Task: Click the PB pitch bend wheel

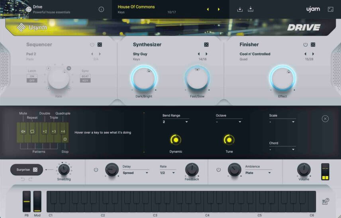Action: (x=27, y=202)
